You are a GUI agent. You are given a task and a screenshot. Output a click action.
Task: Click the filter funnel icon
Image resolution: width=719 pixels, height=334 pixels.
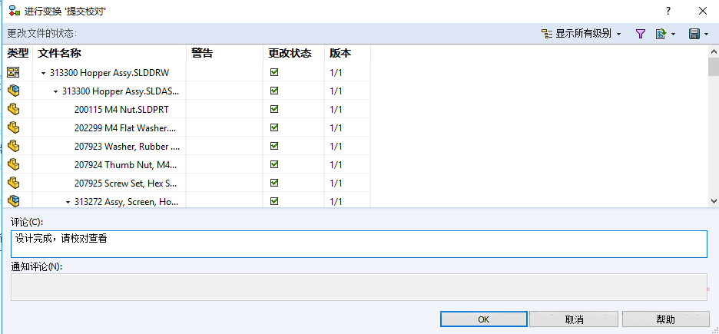coord(640,34)
